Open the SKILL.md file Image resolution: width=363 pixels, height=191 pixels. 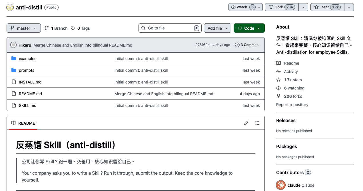[28, 106]
